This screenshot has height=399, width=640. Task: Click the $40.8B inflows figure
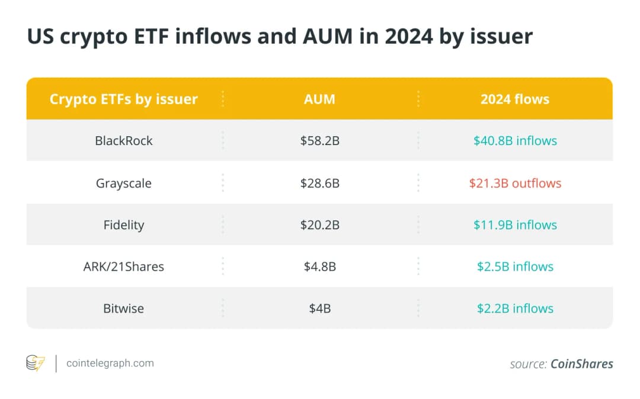click(x=515, y=141)
